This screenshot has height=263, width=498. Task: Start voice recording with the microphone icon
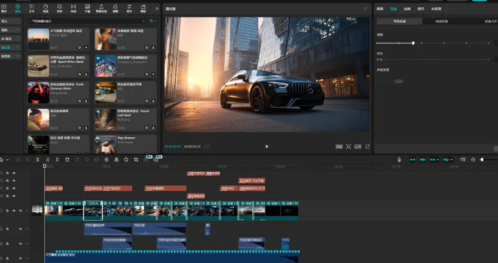pos(399,159)
